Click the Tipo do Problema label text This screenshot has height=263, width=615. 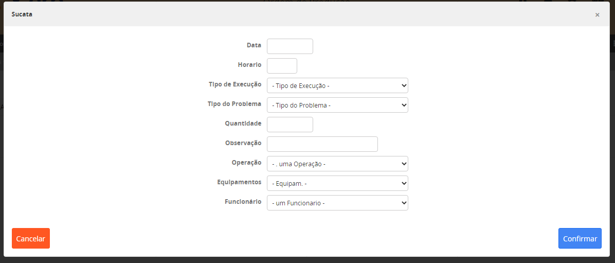pyautogui.click(x=235, y=104)
